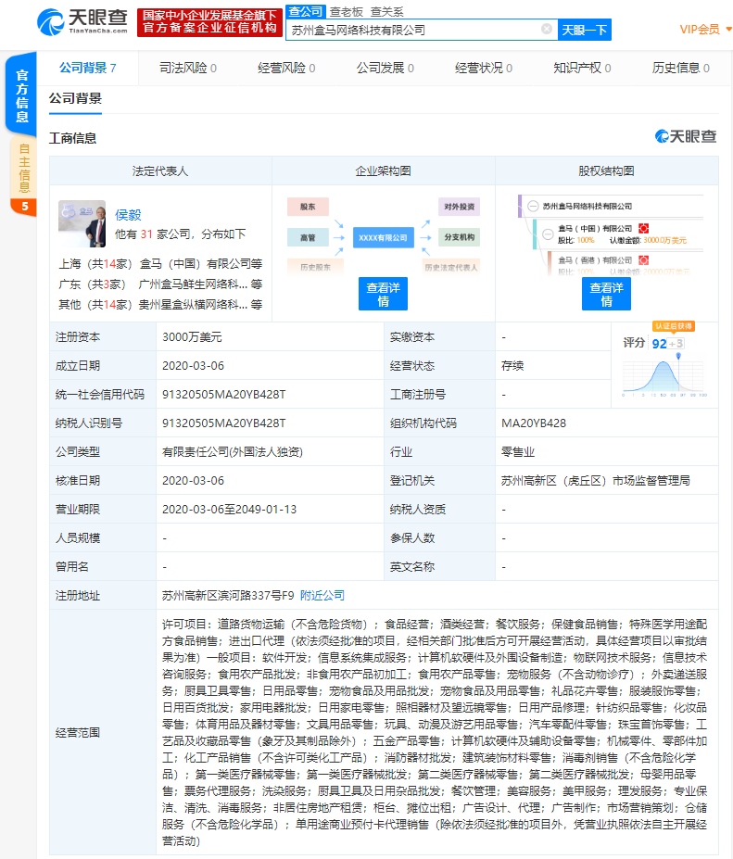The height and width of the screenshot is (859, 733).
Task: Click 查看详情 under 股权结构图
Action: pos(606,295)
